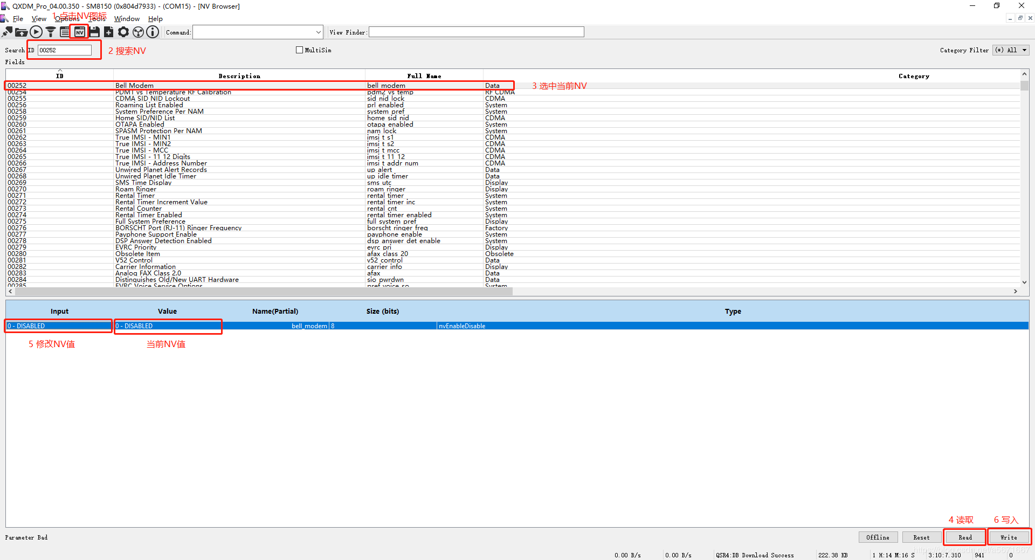Click the Reset button
The height and width of the screenshot is (560, 1035).
(921, 537)
